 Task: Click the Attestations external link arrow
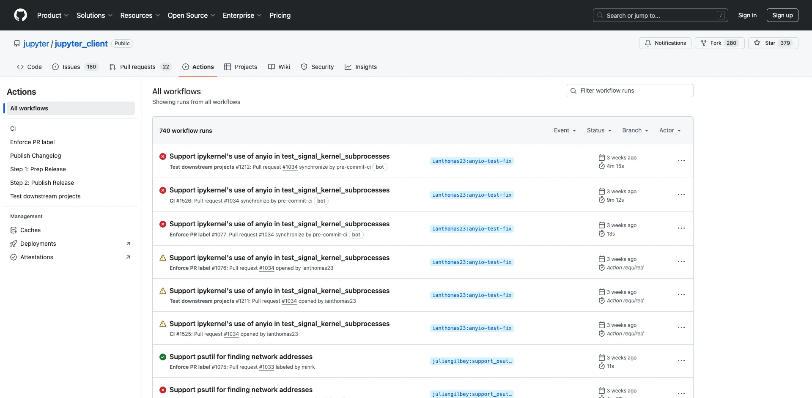tap(128, 257)
